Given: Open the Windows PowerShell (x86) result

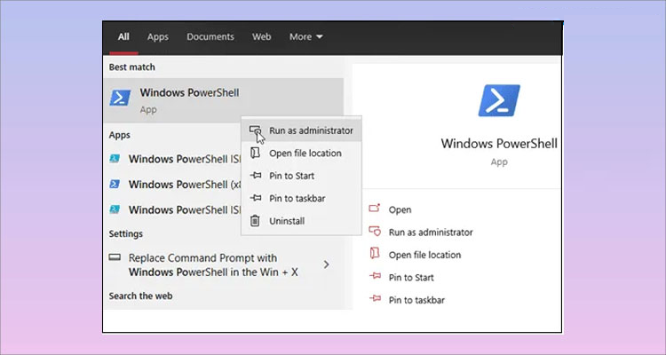Looking at the screenshot, I should pyautogui.click(x=173, y=185).
